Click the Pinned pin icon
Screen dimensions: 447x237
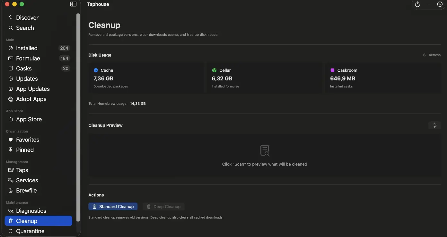11,150
